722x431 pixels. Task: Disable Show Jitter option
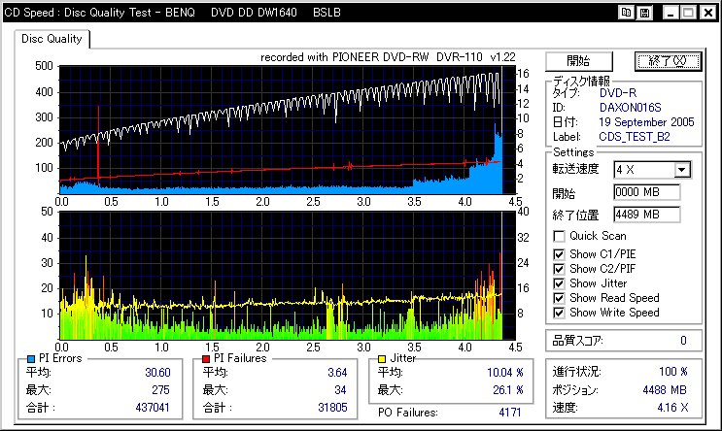[x=559, y=282]
